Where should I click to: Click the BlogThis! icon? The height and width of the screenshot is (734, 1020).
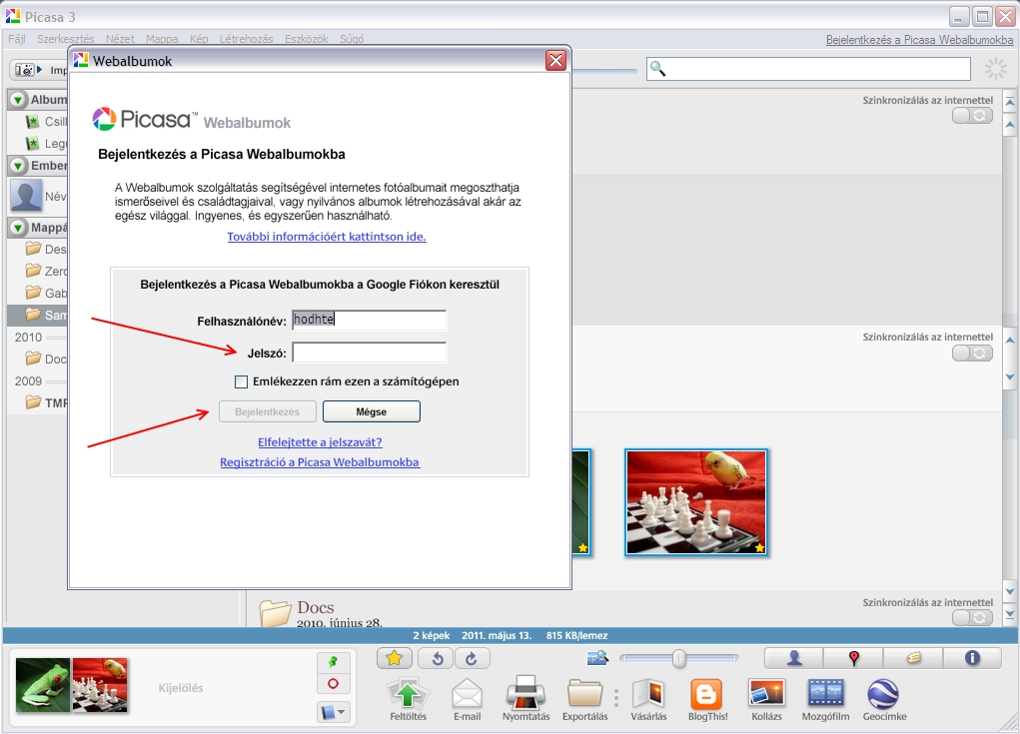(706, 693)
